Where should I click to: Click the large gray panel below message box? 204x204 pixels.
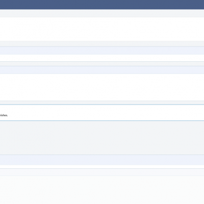point(102,138)
